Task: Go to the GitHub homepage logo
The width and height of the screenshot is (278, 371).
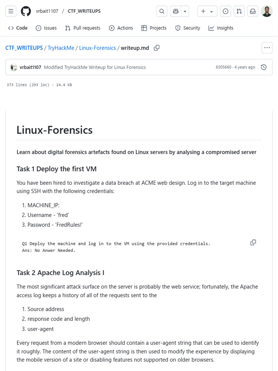Action: coord(26,11)
